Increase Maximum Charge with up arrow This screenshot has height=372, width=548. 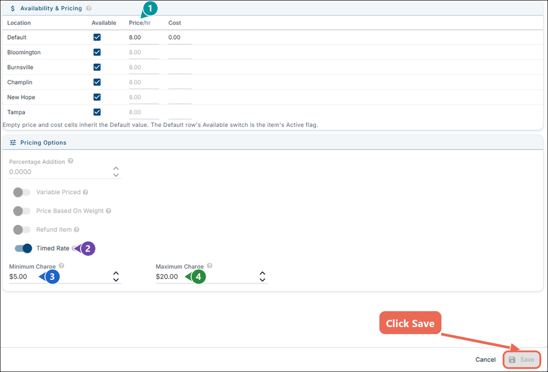262,273
